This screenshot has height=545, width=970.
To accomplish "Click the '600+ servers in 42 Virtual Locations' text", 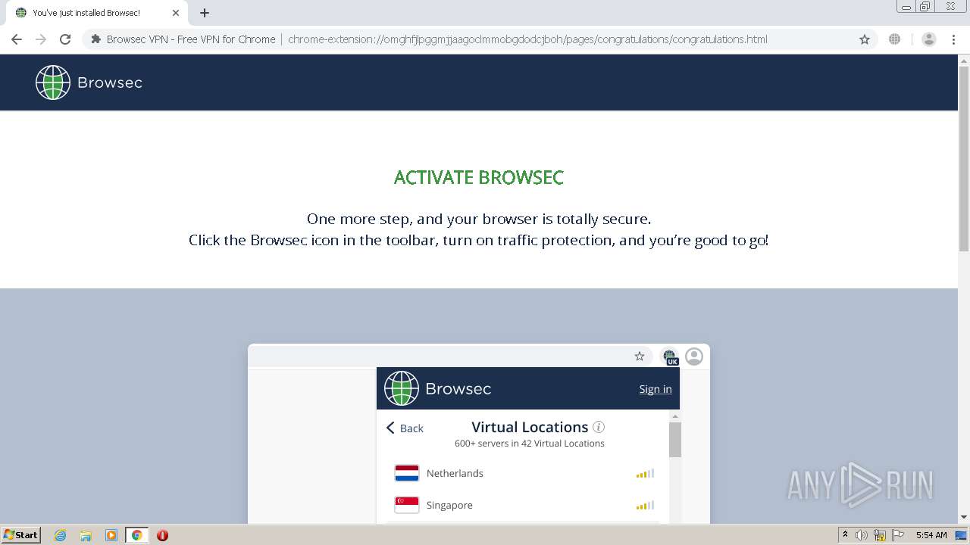I will (530, 444).
